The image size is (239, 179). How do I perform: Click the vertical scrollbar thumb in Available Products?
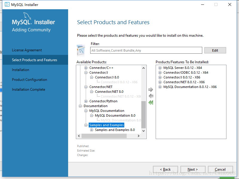pos(143,115)
